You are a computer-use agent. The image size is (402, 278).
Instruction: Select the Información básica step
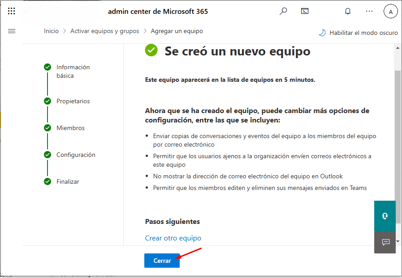tap(73, 72)
